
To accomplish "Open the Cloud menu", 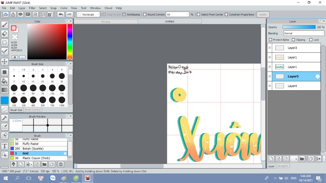I will (108, 8).
